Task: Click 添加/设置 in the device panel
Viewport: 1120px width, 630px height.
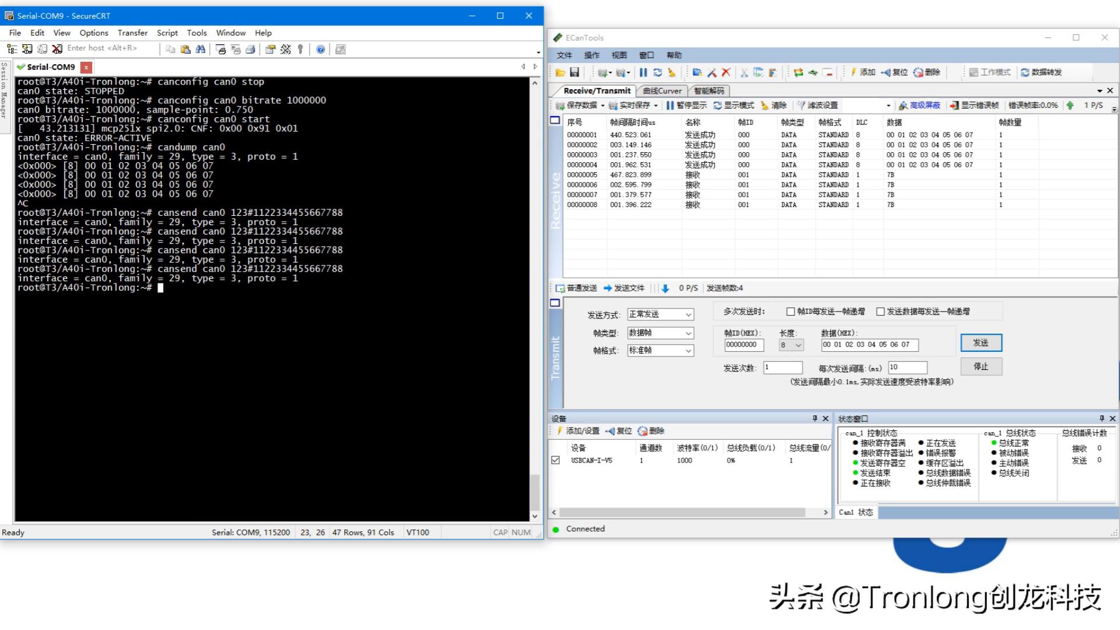Action: [578, 431]
